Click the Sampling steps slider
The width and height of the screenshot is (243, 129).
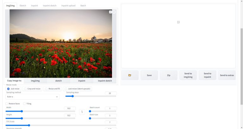90,96
